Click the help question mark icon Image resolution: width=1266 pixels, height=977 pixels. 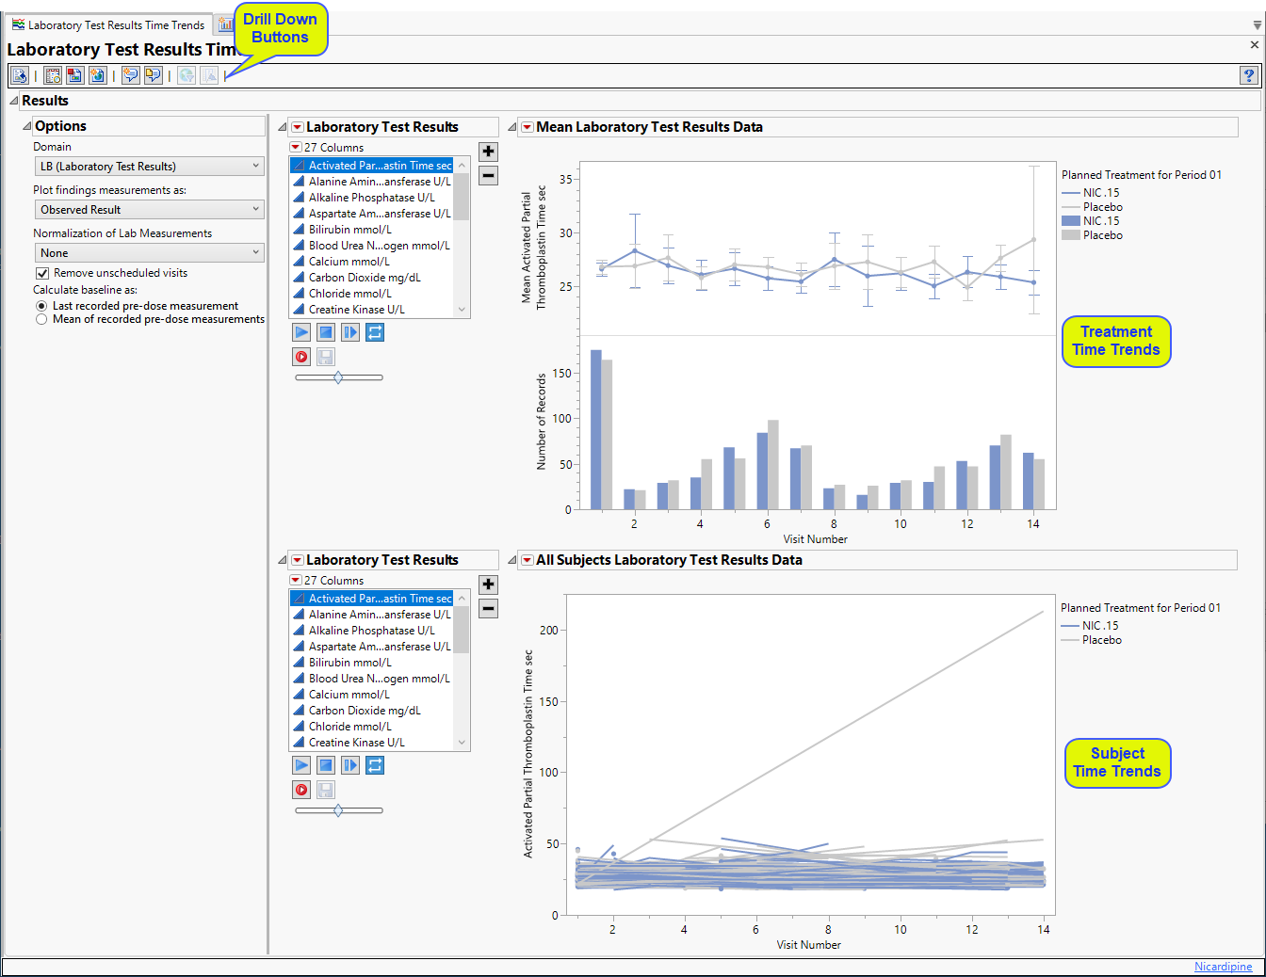(1248, 75)
